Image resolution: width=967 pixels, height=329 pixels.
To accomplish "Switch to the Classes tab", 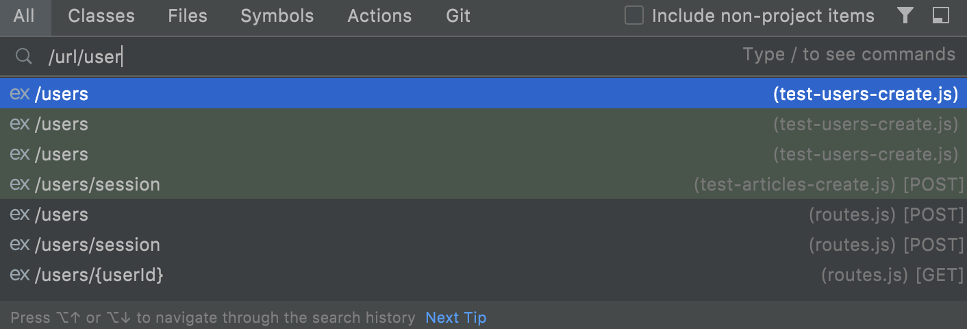I will [x=101, y=16].
